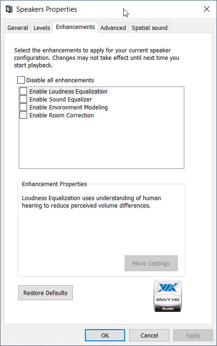This screenshot has width=217, height=346.
Task: Confirm with the OK button
Action: pyautogui.click(x=105, y=335)
